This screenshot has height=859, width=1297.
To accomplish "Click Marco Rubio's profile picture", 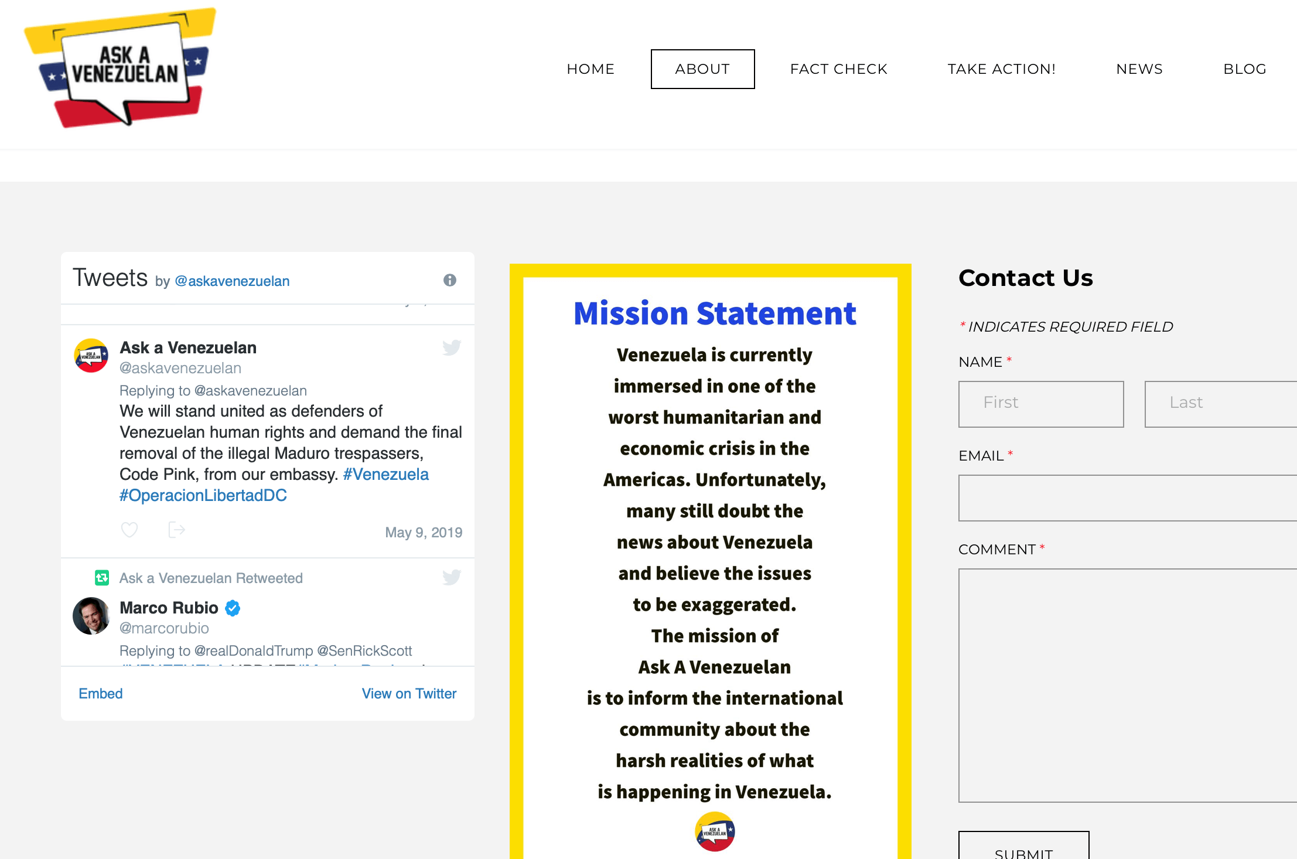I will (x=91, y=615).
